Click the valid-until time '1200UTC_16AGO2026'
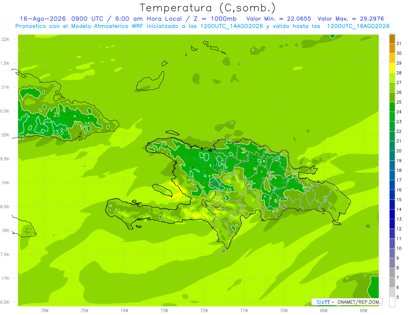The image size is (408, 315). point(358,26)
